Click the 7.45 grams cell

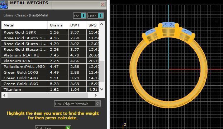point(58,55)
